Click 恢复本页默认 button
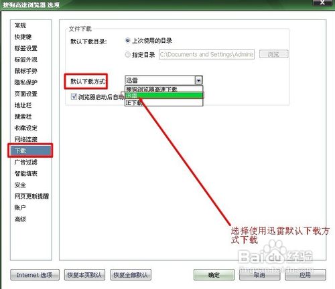 [x=84, y=275]
